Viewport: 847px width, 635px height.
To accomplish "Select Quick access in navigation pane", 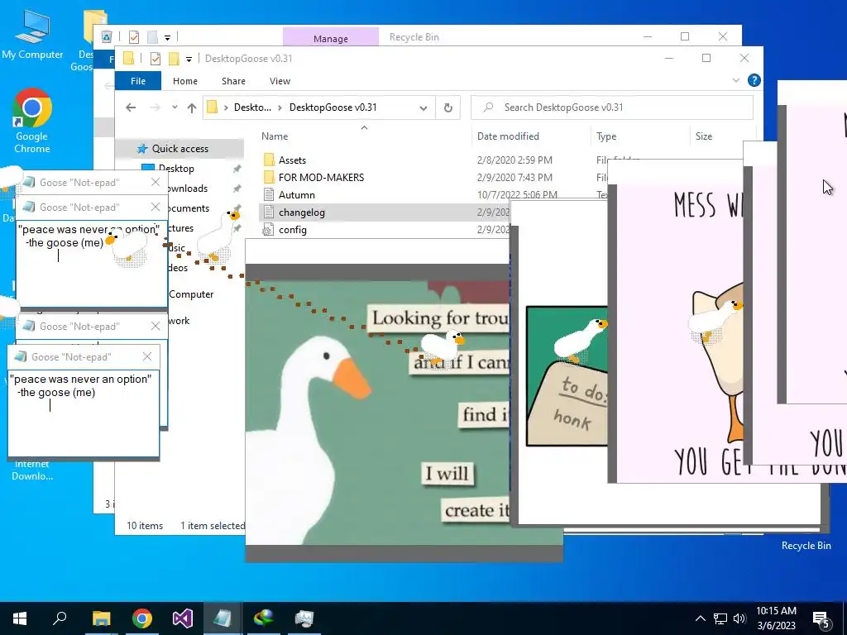I will click(179, 149).
